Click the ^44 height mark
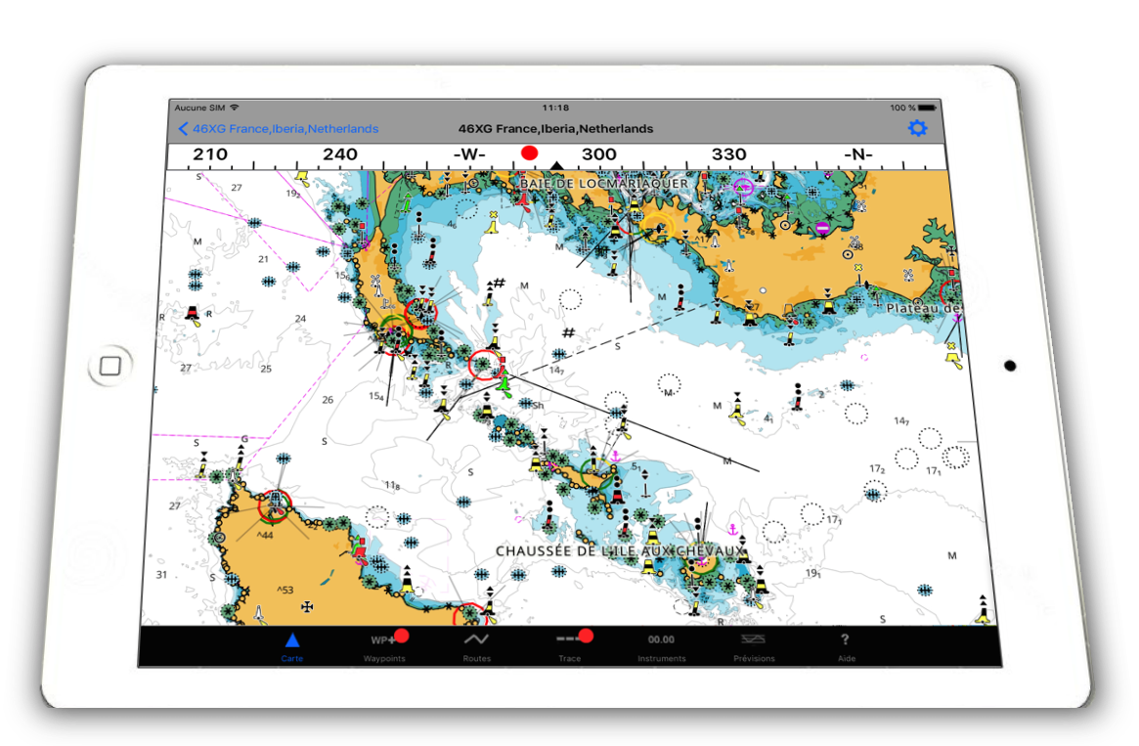 265,536
